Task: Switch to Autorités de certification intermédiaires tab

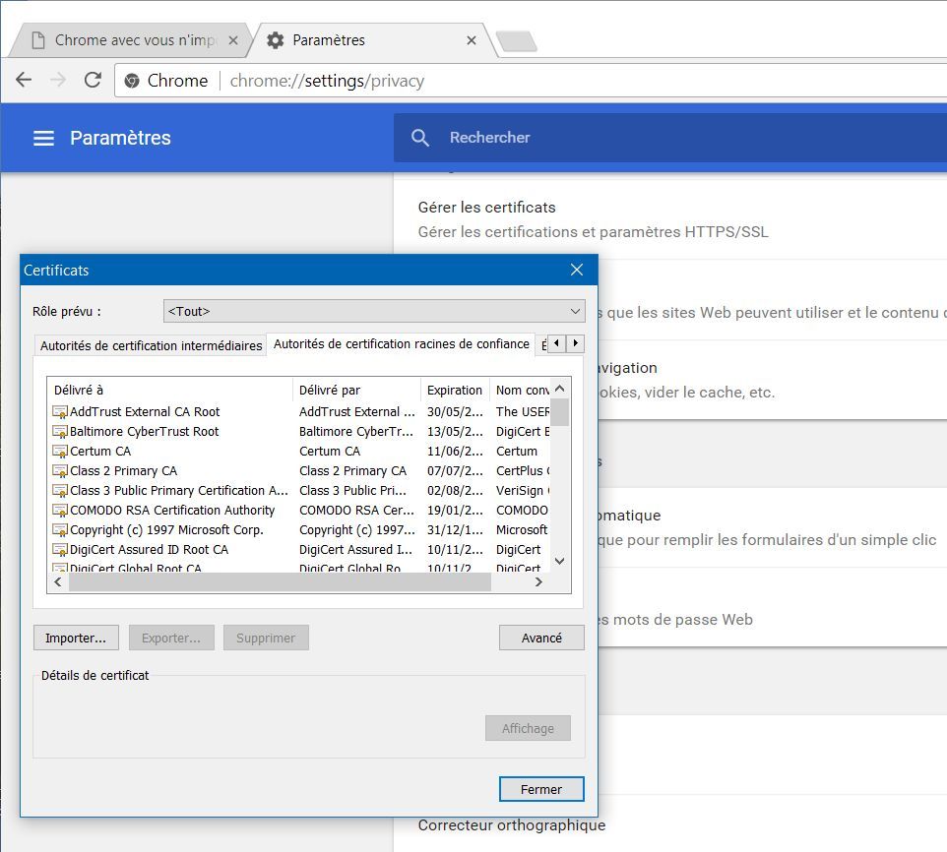Action: click(x=151, y=345)
